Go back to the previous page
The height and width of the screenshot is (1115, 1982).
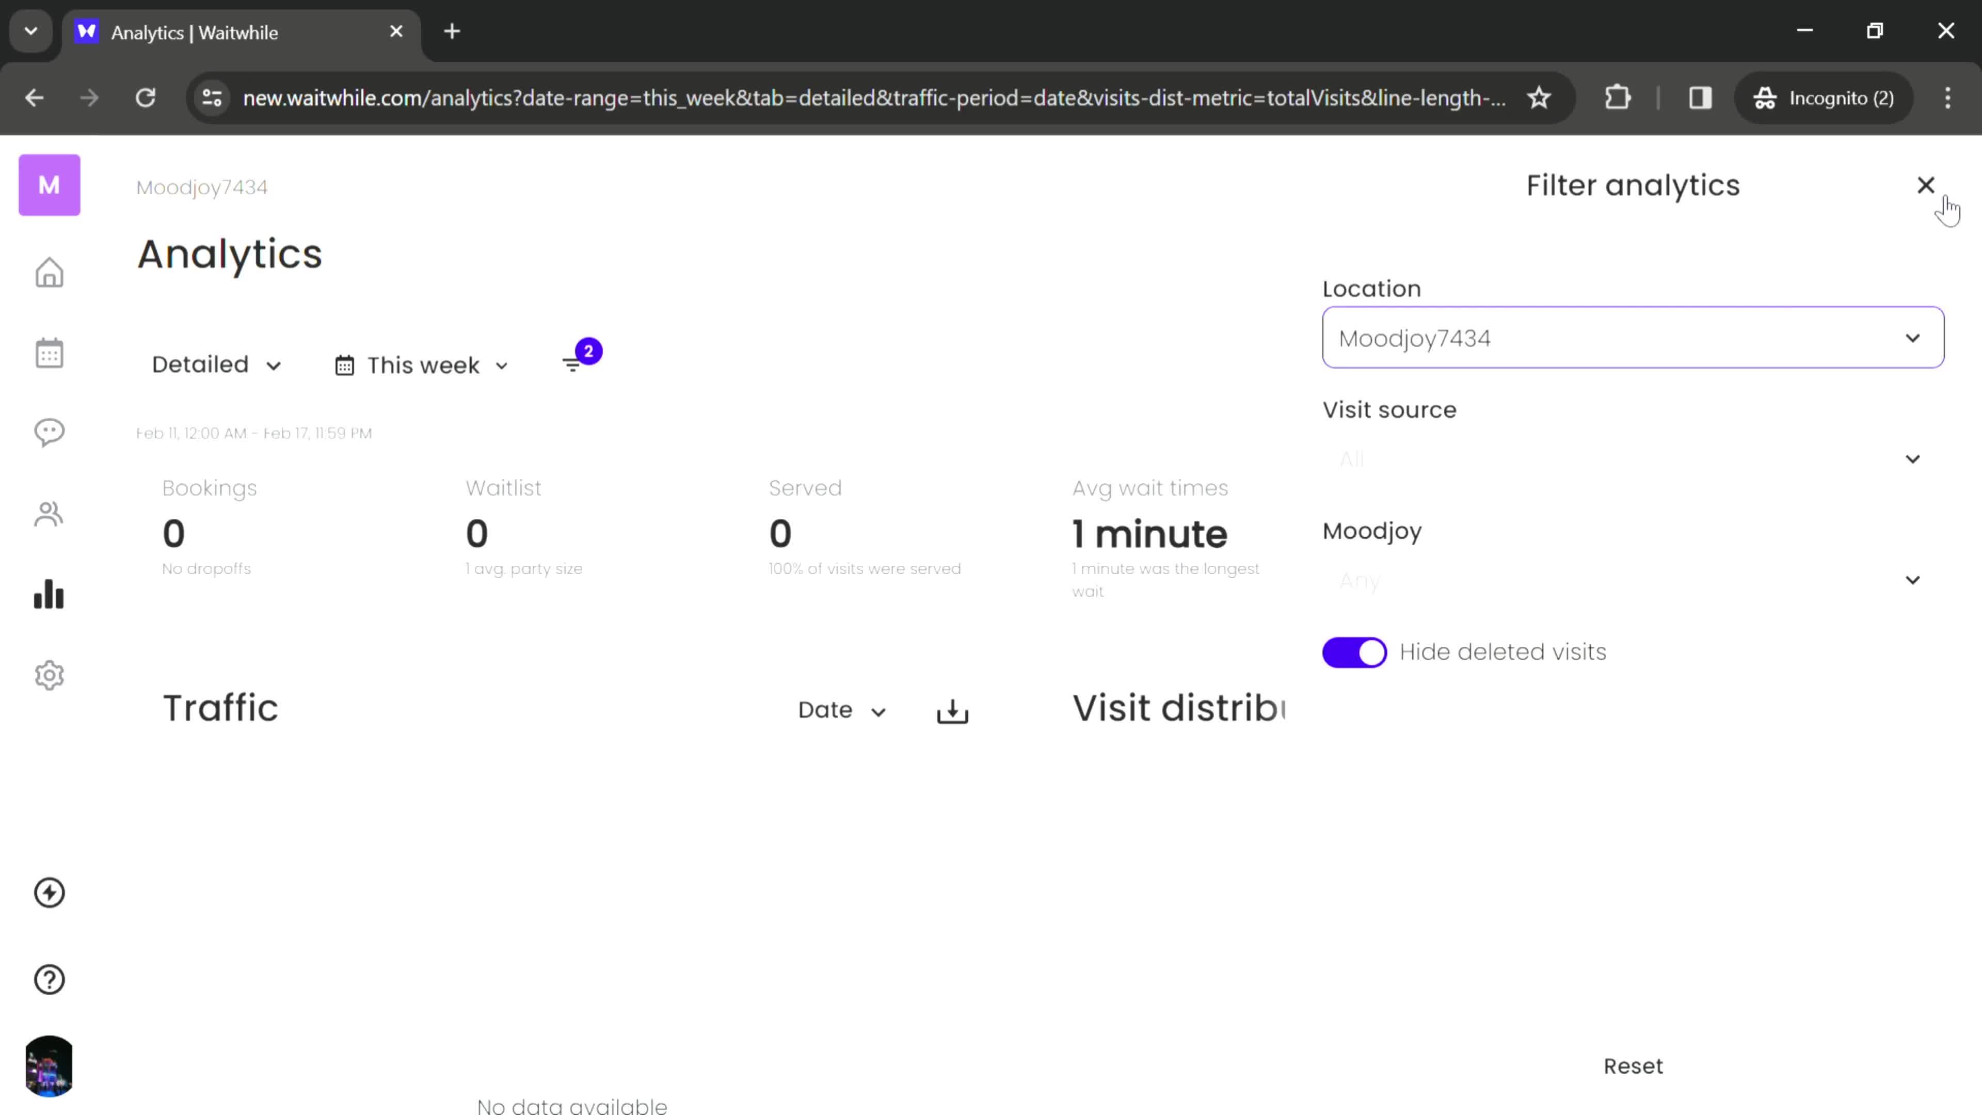(x=35, y=98)
